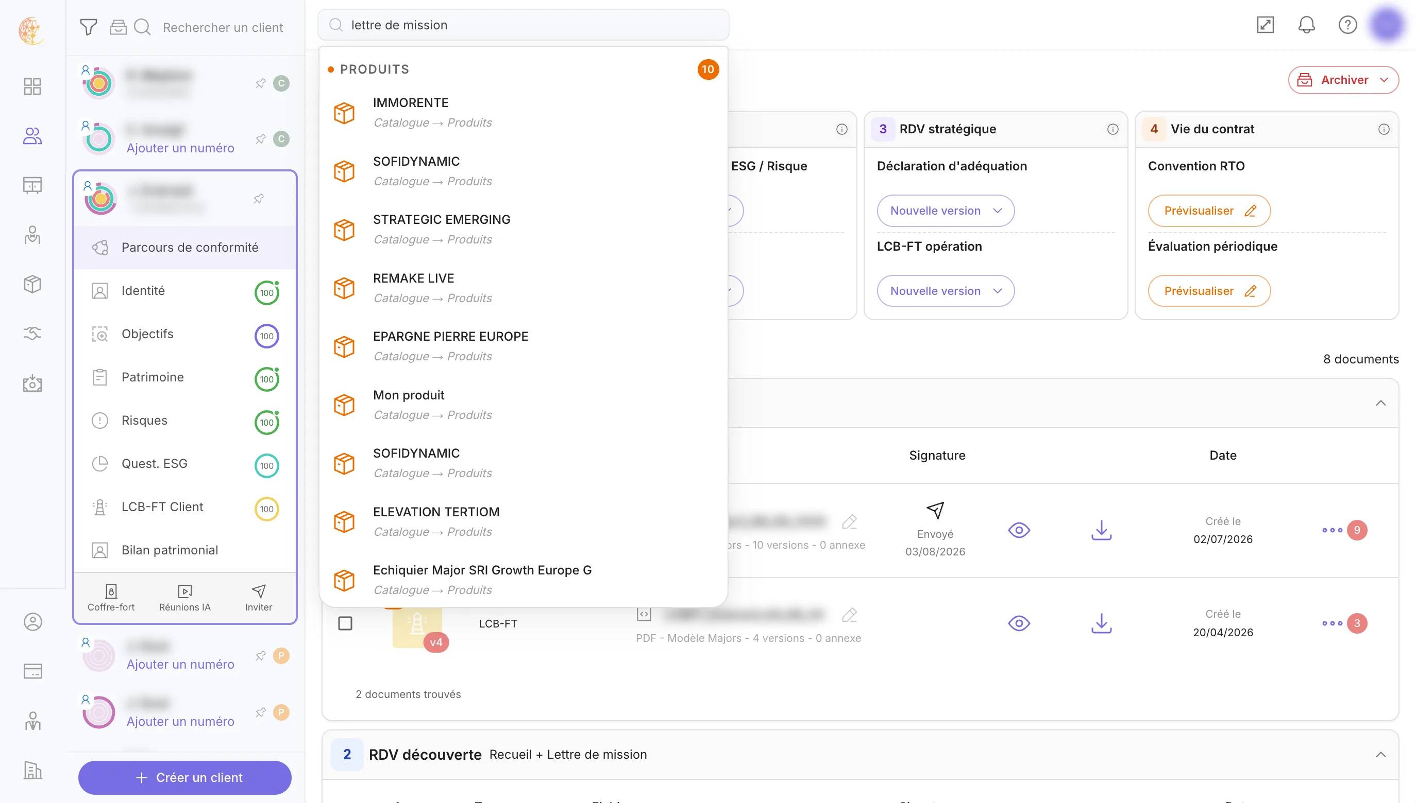1416x803 pixels.
Task: Show info for RDV stratégique step
Action: [x=1113, y=129]
